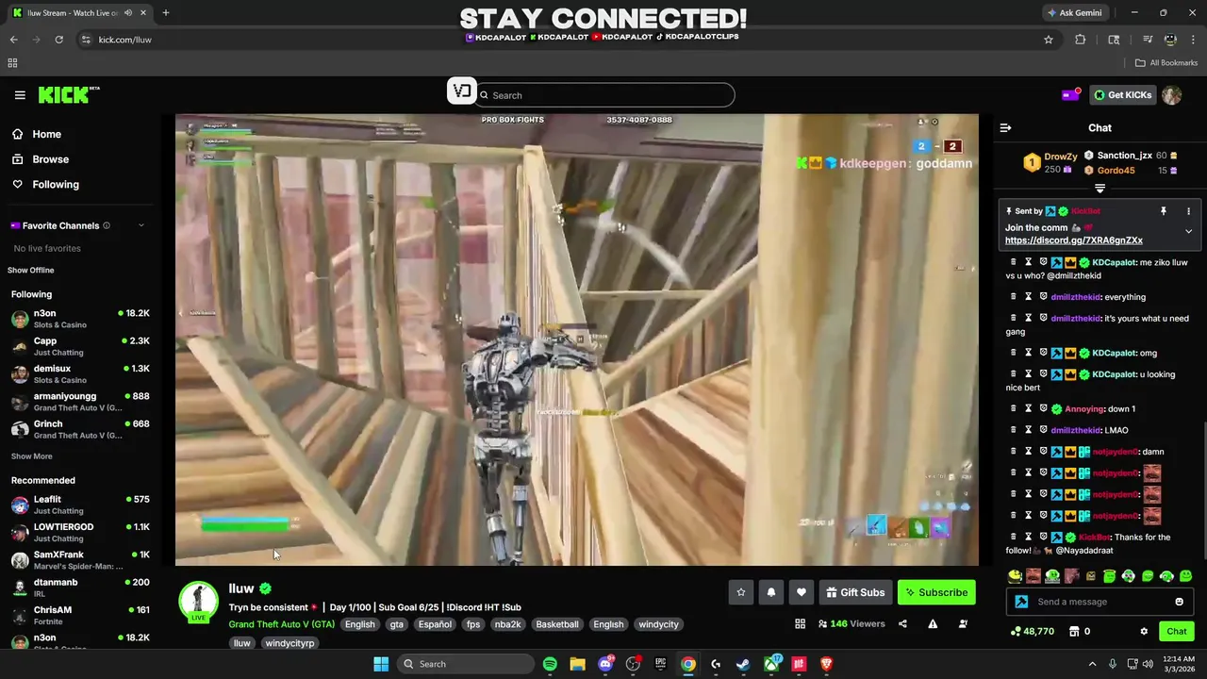Open All Bookmarks folder
Image resolution: width=1207 pixels, height=679 pixels.
[1166, 63]
